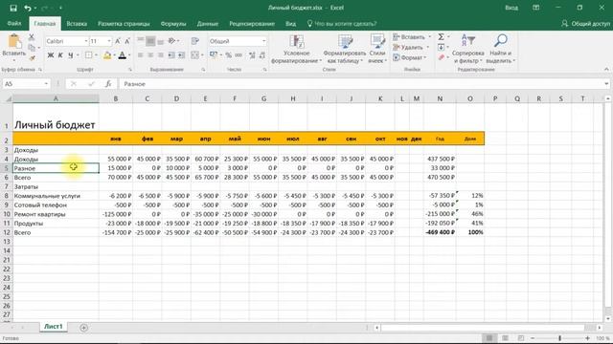This screenshot has width=613, height=344.
Task: Save the workbook using the floppy icon
Action: tap(13, 8)
